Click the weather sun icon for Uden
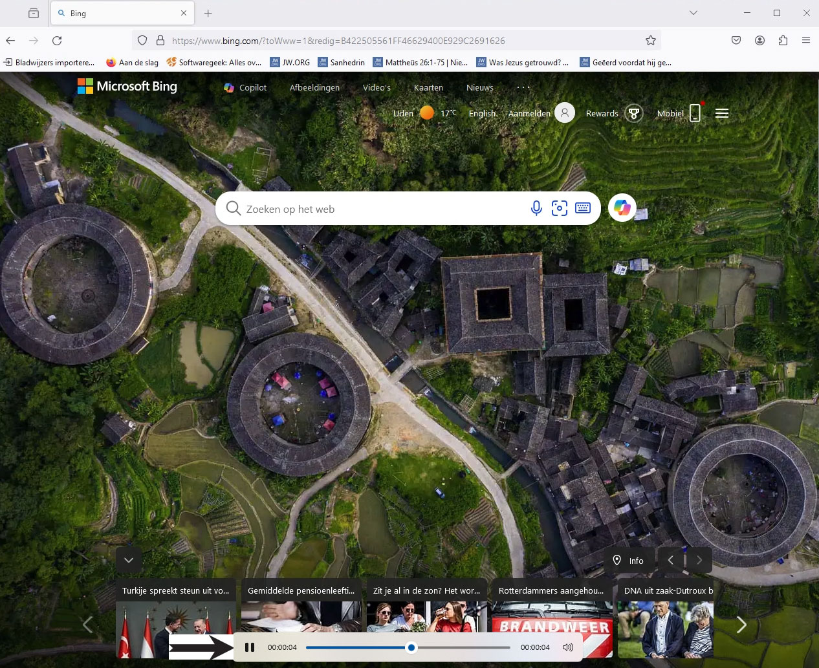 point(427,113)
